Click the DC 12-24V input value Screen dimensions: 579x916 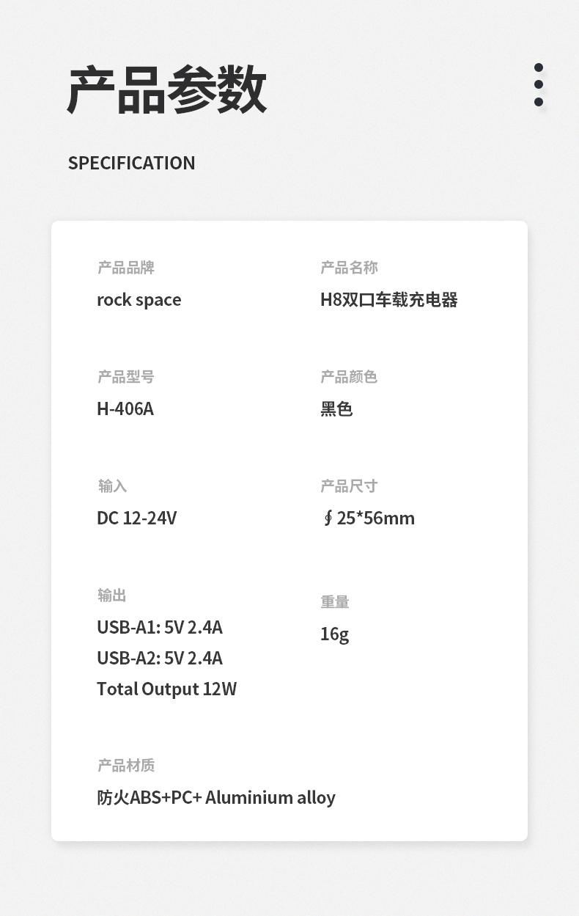pyautogui.click(x=137, y=519)
